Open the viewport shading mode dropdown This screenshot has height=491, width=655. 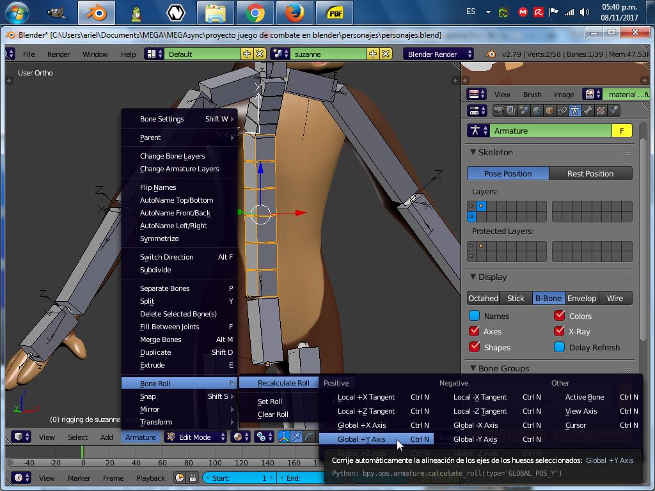(x=241, y=437)
